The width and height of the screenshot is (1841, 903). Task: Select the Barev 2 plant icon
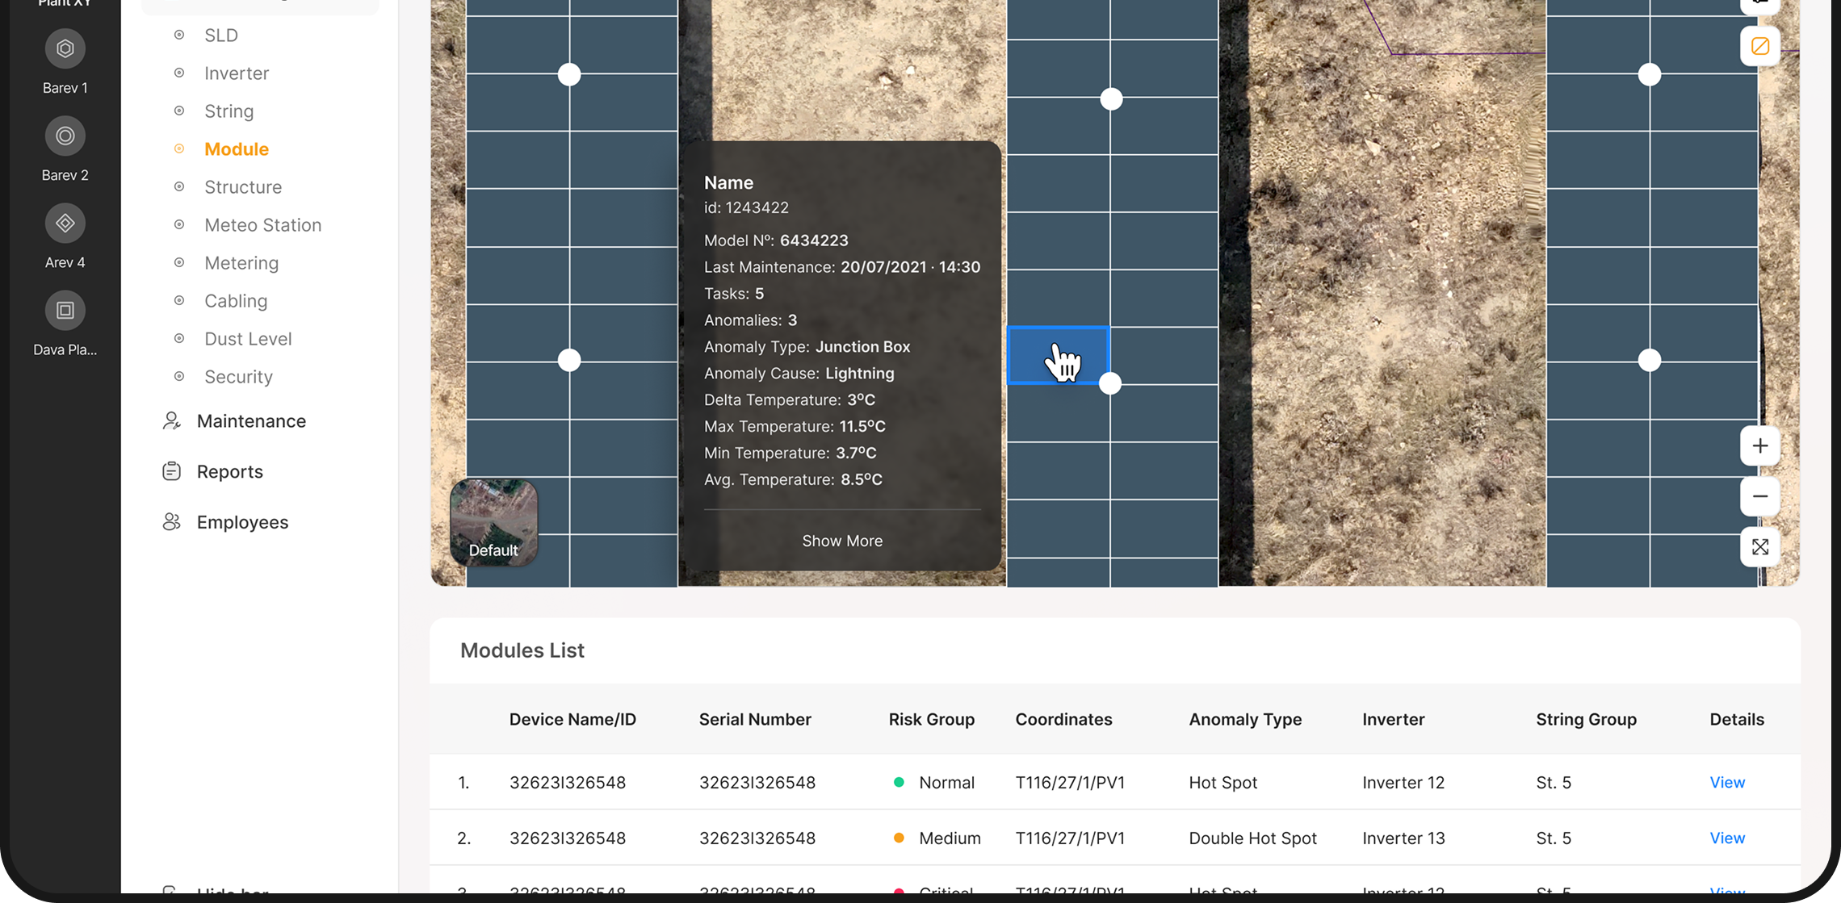point(65,136)
